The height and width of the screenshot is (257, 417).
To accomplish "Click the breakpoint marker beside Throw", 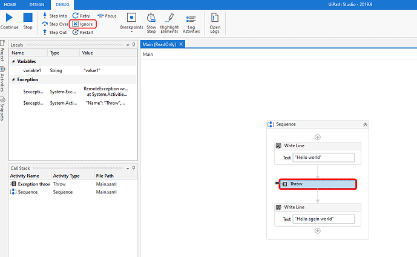I will (277, 183).
